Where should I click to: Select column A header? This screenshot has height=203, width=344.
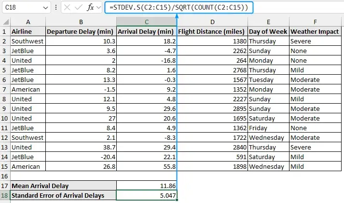28,22
